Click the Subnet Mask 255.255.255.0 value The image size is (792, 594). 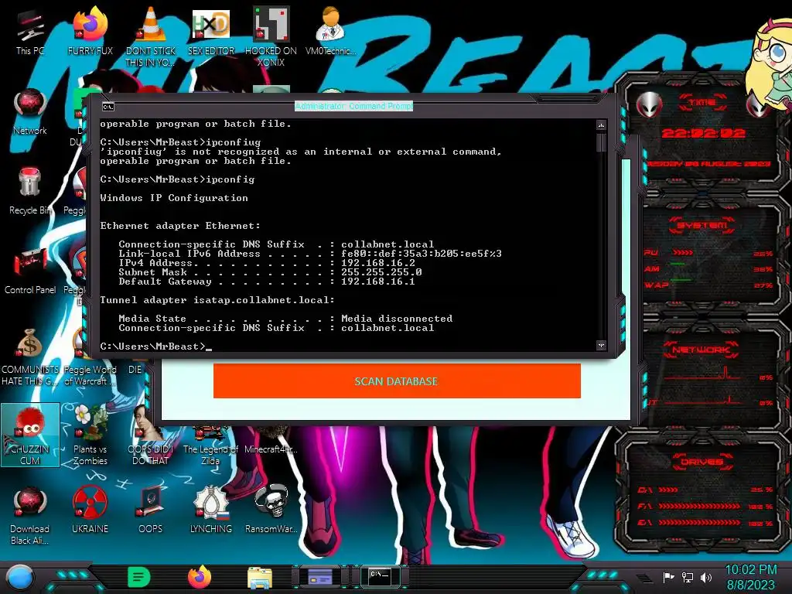point(381,271)
